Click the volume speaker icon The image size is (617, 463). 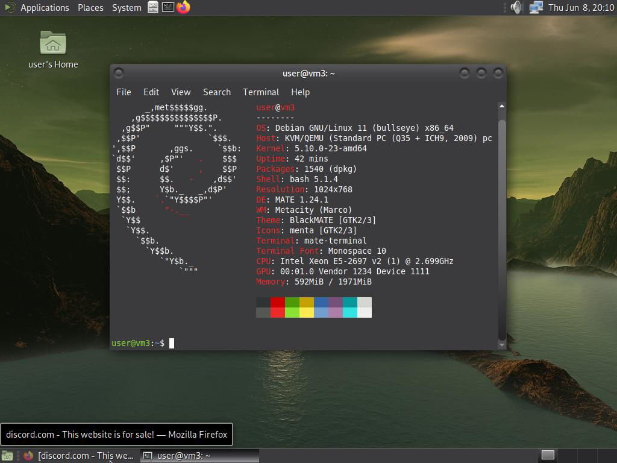click(x=516, y=7)
